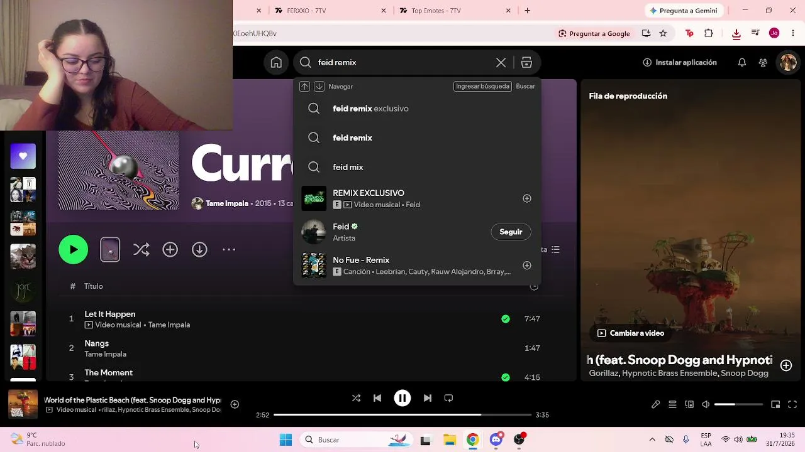Switch to the 'FERXXO - 7TV' tab
Screen dimensions: 805x452
(329, 11)
